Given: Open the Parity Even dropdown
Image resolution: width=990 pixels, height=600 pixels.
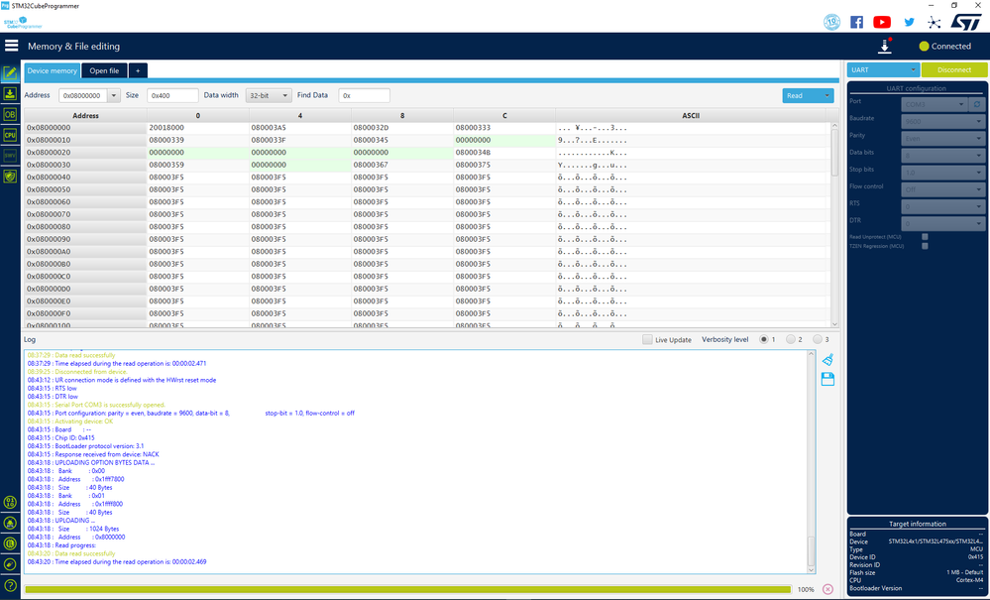Looking at the screenshot, I should 942,138.
